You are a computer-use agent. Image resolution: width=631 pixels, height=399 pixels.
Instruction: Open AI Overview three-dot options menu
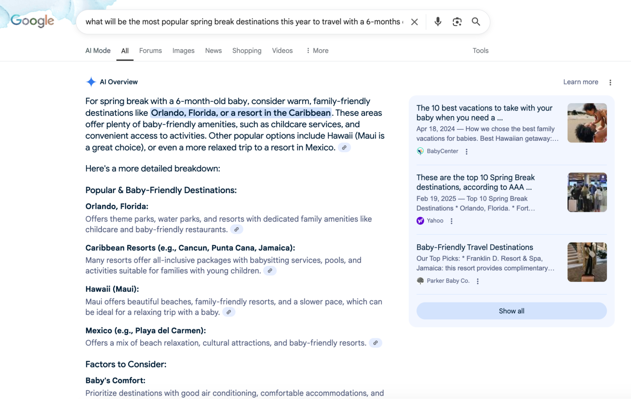[610, 82]
